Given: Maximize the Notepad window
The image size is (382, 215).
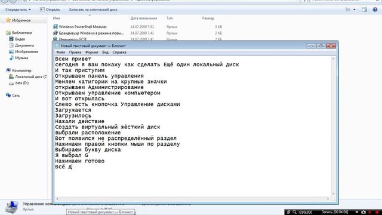Looking at the screenshot, I should pyautogui.click(x=321, y=46).
